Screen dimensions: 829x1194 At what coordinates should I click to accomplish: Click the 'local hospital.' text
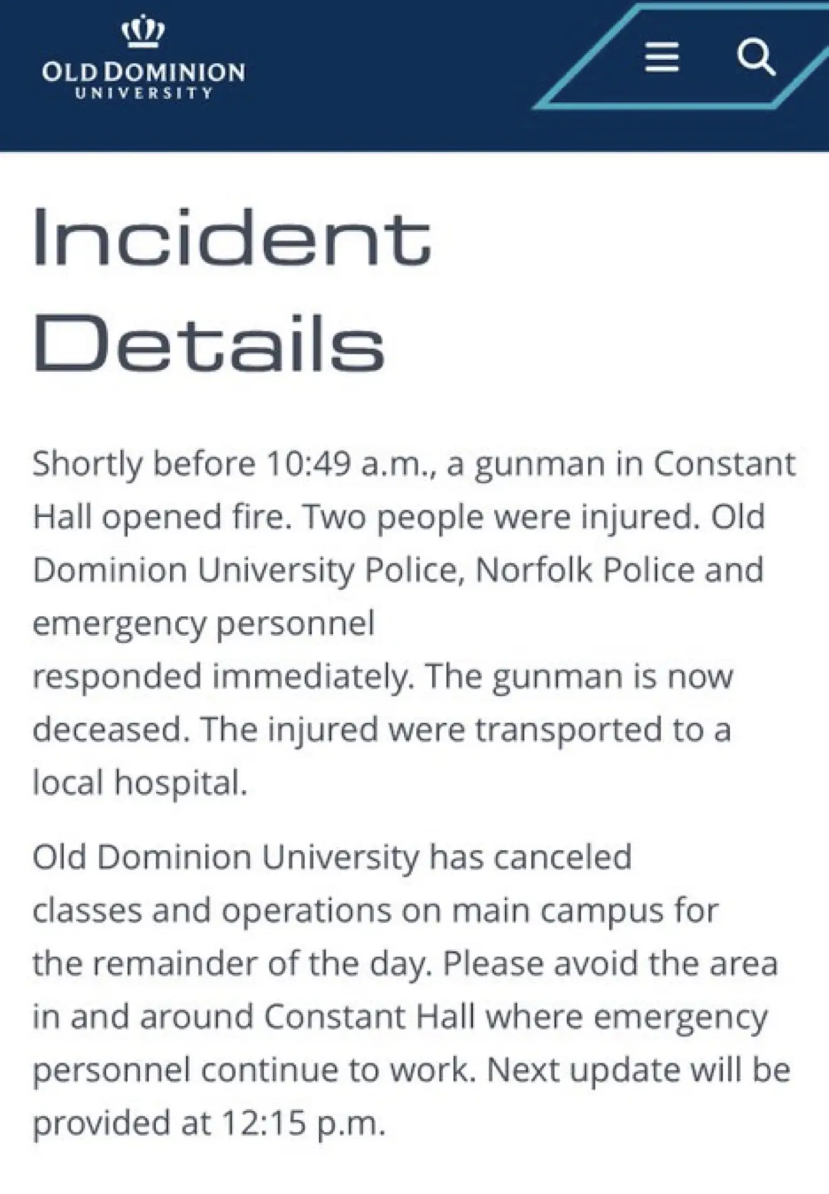pyautogui.click(x=140, y=783)
